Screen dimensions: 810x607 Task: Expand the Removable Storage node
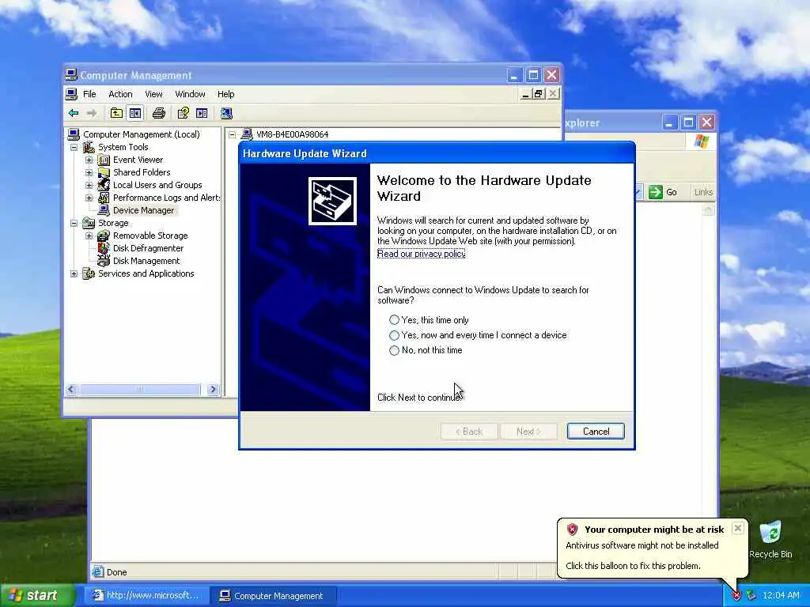tap(89, 236)
